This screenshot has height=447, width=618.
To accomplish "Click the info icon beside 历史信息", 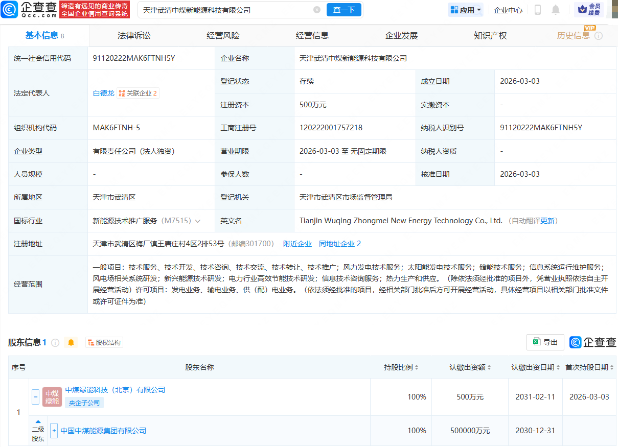I will (599, 36).
